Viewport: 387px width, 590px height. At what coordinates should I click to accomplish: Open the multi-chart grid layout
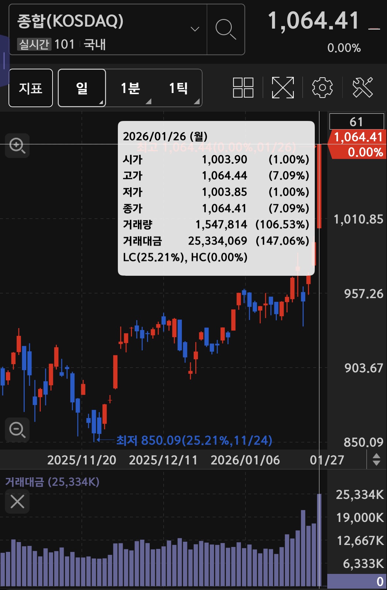[243, 87]
